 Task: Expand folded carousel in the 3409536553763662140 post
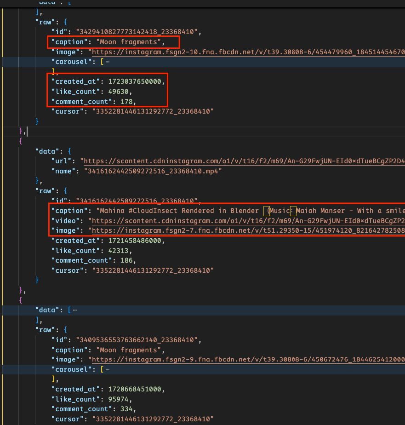click(x=108, y=369)
